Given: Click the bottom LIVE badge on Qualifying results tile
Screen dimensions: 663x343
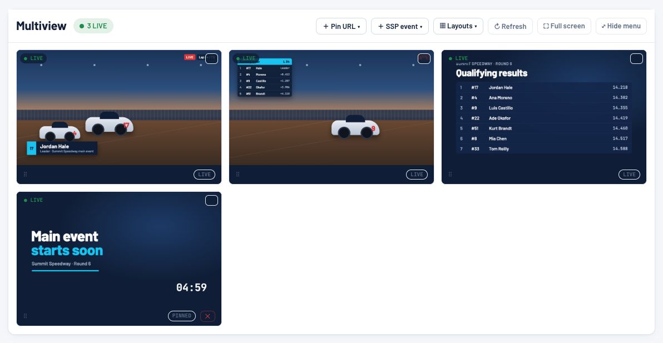Looking at the screenshot, I should [629, 175].
